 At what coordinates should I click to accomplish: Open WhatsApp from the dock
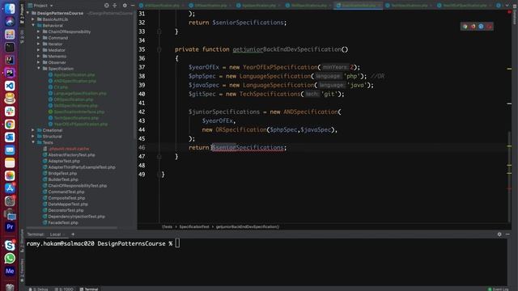pos(10,259)
